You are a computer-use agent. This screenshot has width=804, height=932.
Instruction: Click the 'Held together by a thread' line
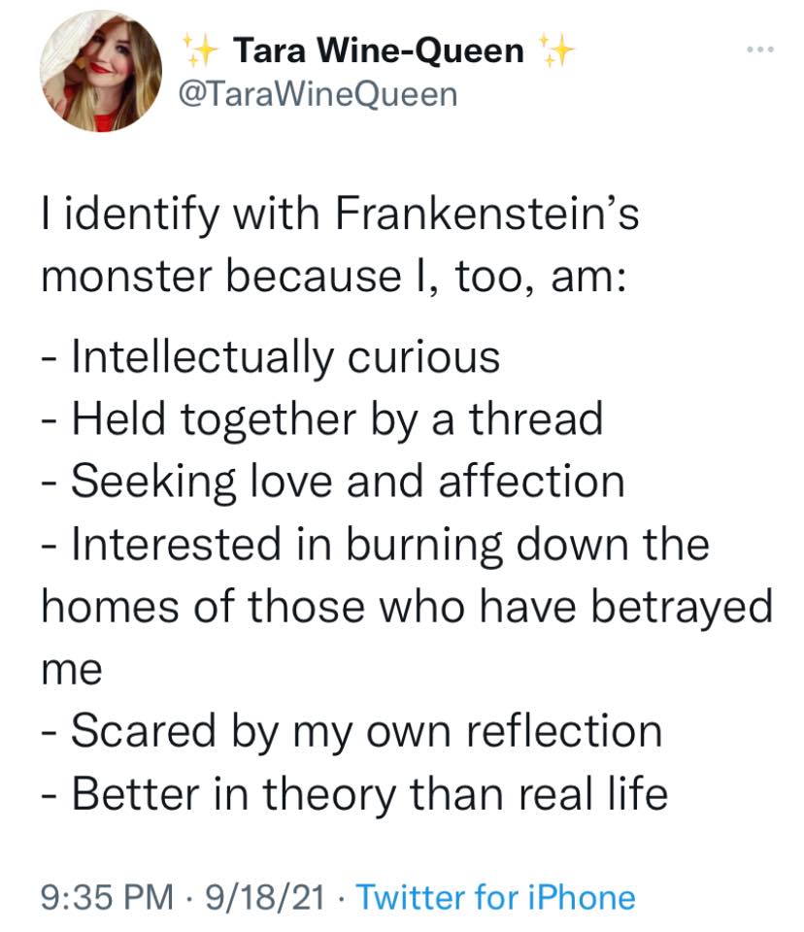(x=322, y=418)
